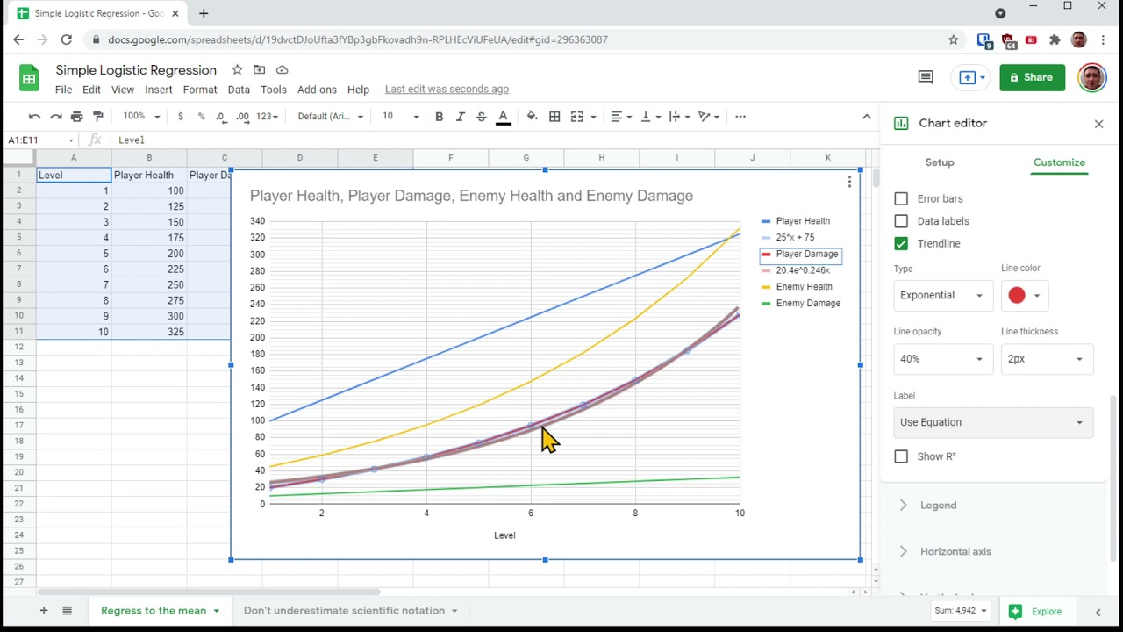1123x632 pixels.
Task: Toggle strikethrough formatting
Action: (x=481, y=116)
